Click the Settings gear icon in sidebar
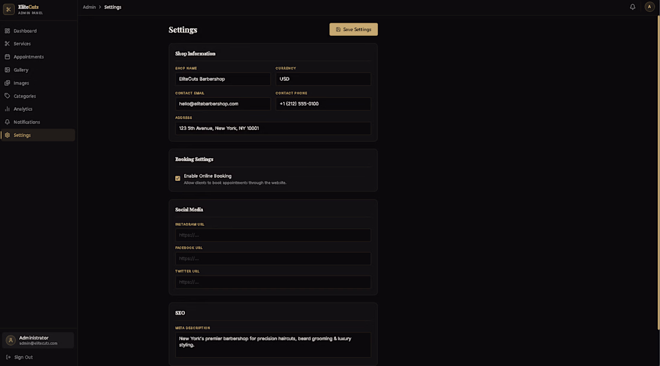The width and height of the screenshot is (660, 366). tap(7, 135)
